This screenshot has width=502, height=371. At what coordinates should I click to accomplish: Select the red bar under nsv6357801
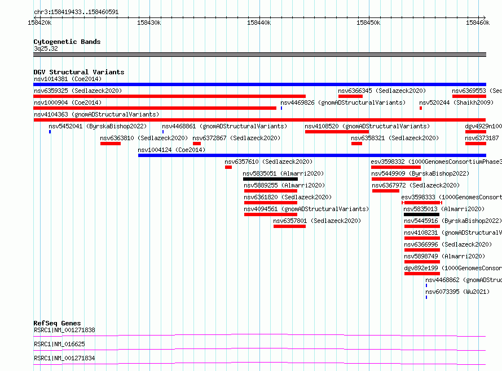coord(289,226)
